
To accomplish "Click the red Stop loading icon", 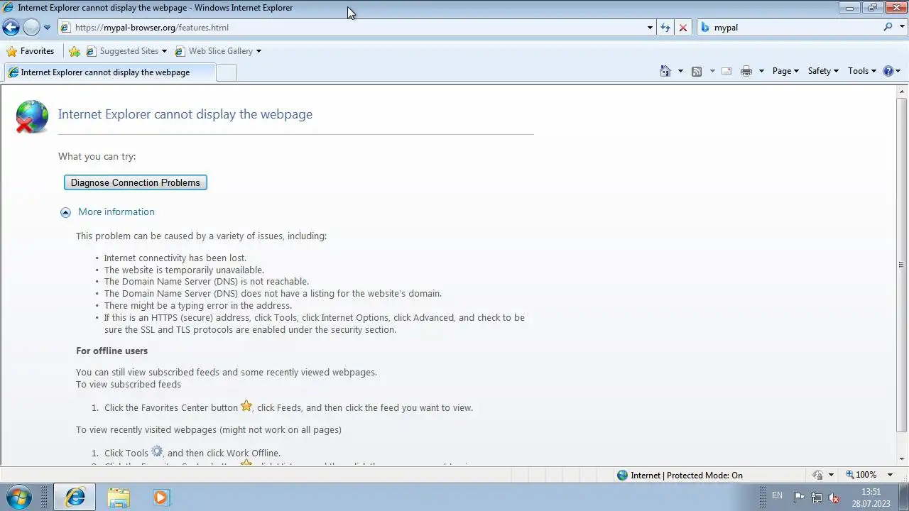I will pos(683,28).
